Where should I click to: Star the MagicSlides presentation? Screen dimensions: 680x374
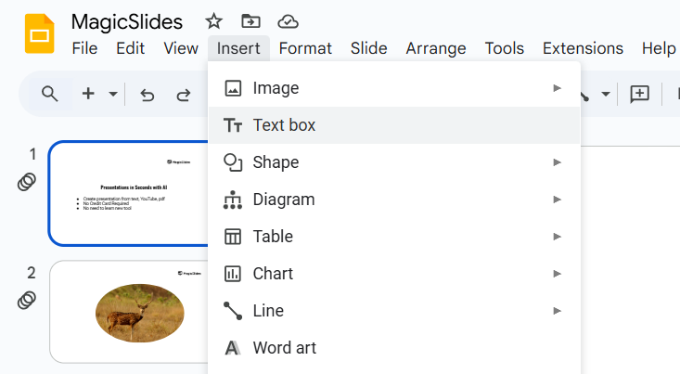coord(213,21)
